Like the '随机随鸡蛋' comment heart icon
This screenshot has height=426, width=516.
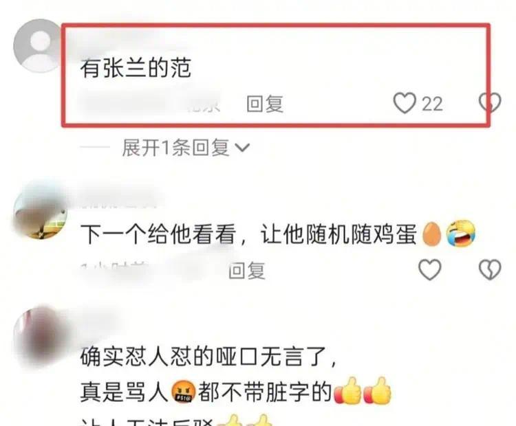pos(430,270)
